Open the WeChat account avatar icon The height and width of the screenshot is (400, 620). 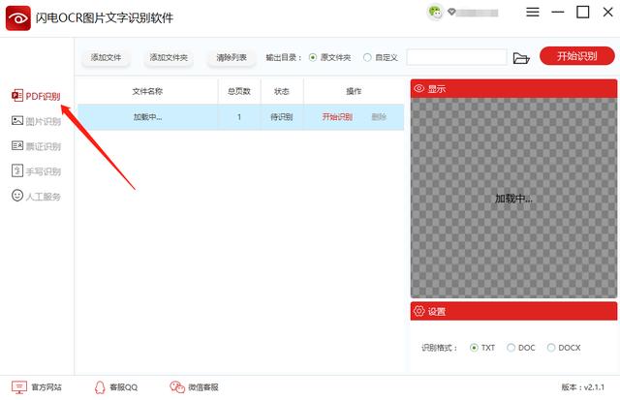435,12
